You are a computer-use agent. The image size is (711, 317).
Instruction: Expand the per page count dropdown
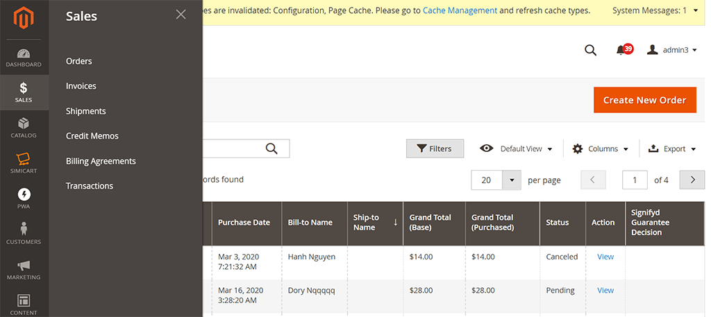[x=512, y=180]
